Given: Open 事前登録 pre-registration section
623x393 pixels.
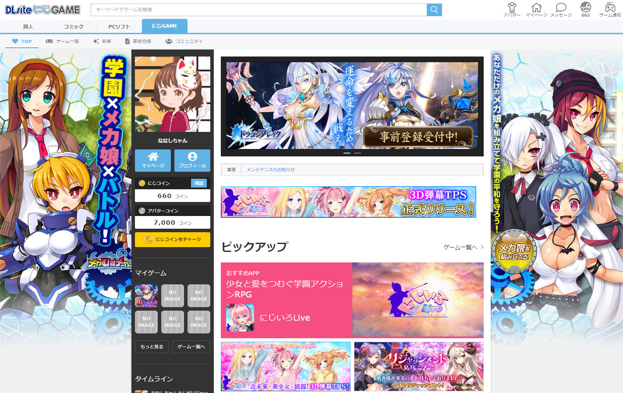Looking at the screenshot, I should click(x=138, y=41).
